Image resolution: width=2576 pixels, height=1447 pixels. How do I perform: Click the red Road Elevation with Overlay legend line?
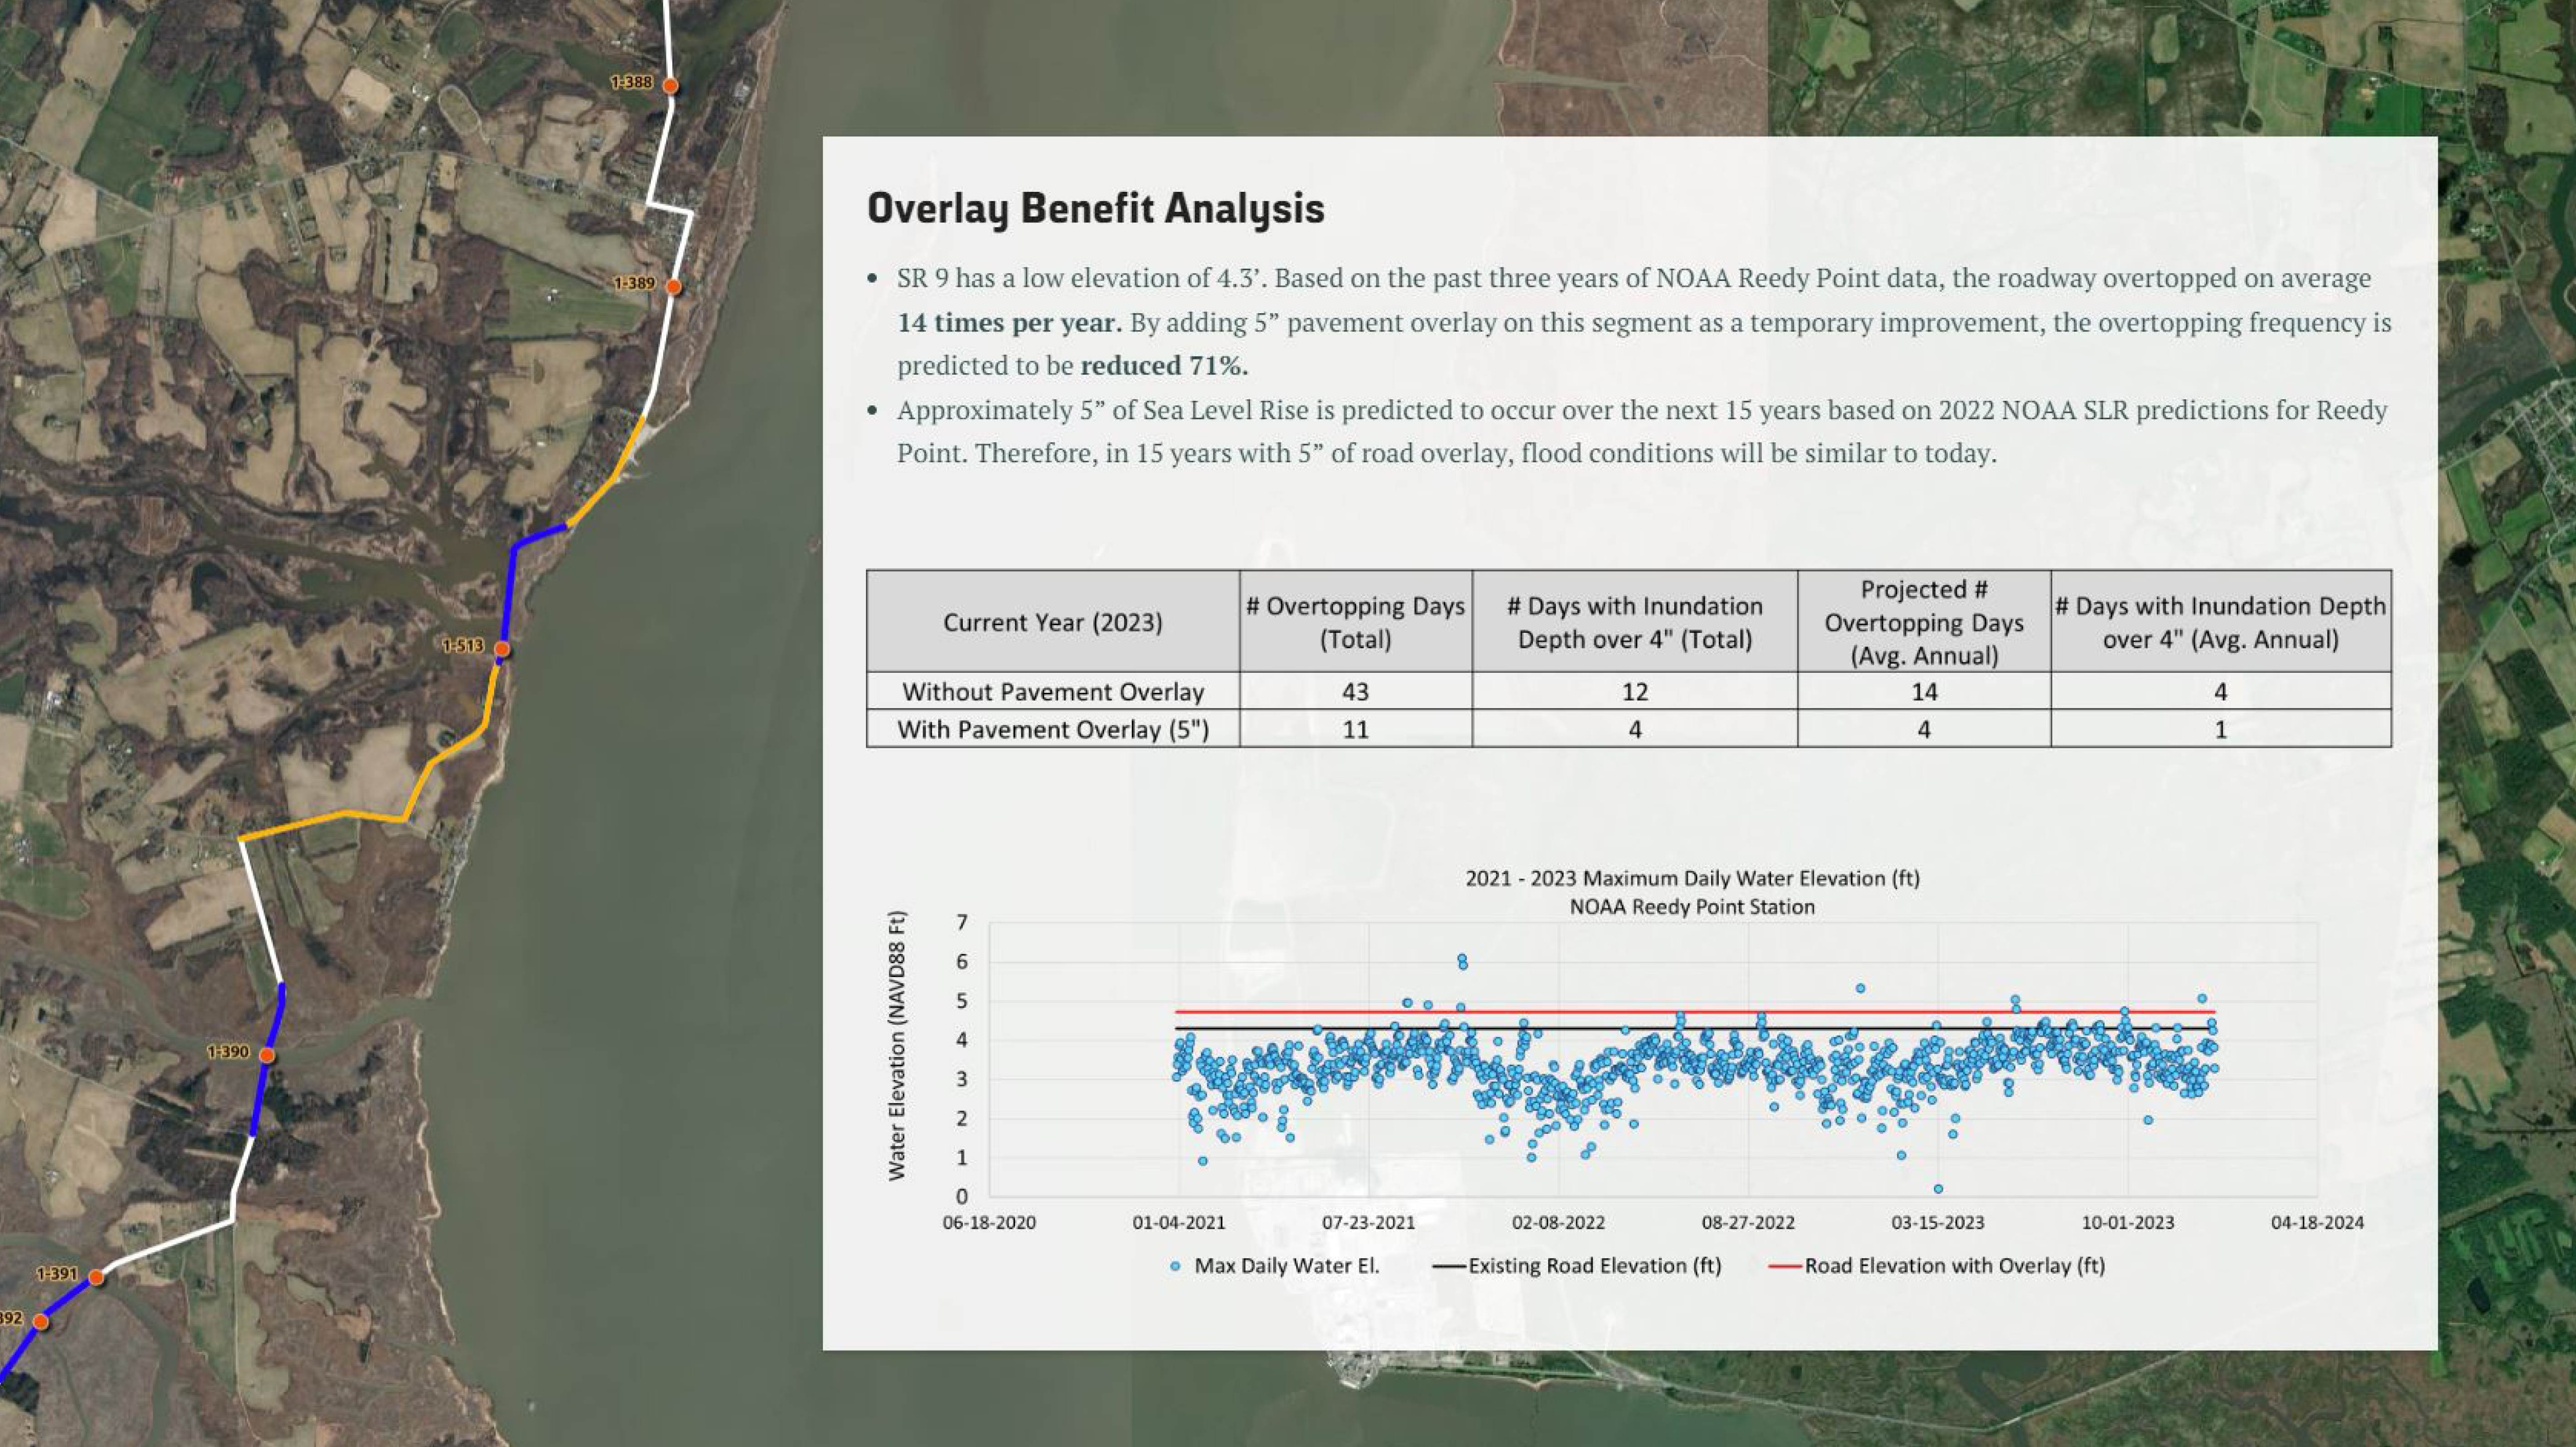point(1784,1266)
